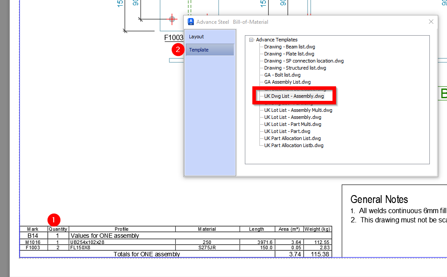Click the 250 material cell for M1016
The height and width of the screenshot is (277, 447).
tap(207, 242)
